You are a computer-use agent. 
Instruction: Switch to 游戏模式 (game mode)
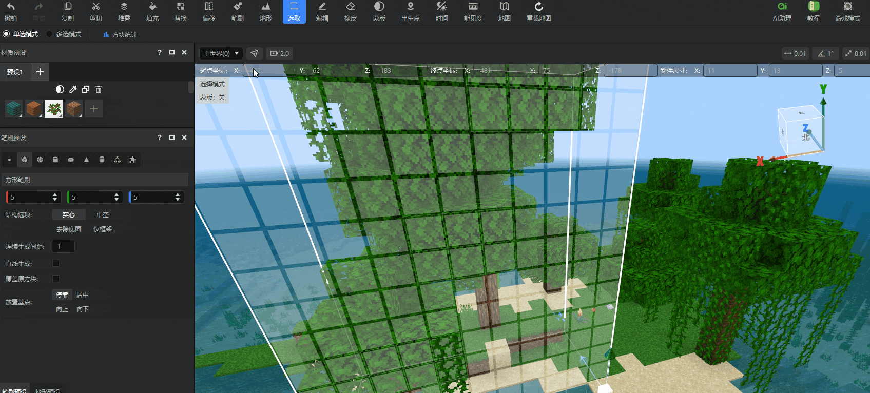[x=848, y=12]
